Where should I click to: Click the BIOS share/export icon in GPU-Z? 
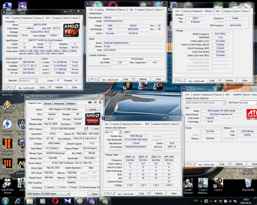(86, 129)
